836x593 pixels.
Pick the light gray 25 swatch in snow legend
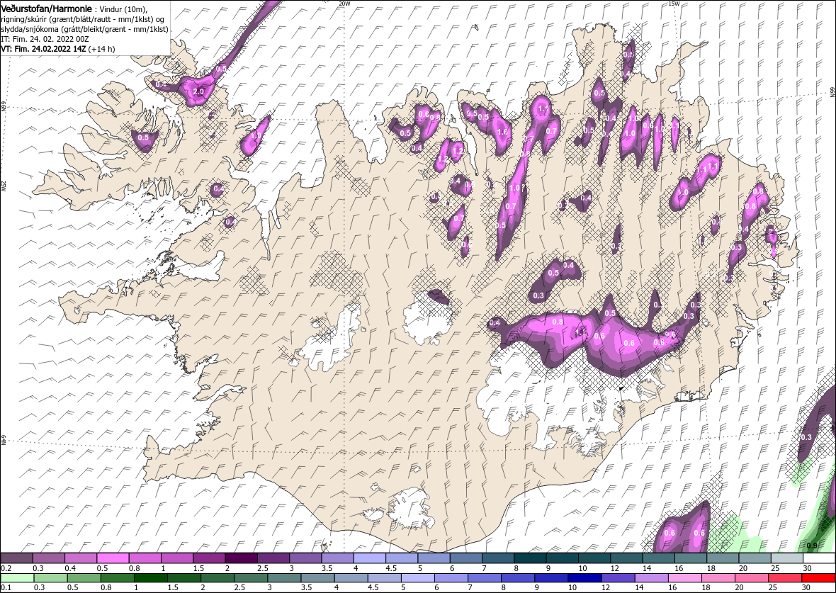click(787, 558)
